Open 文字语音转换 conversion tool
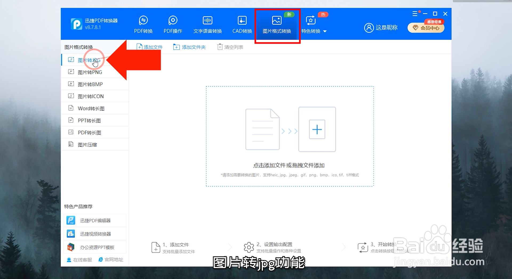 207,24
